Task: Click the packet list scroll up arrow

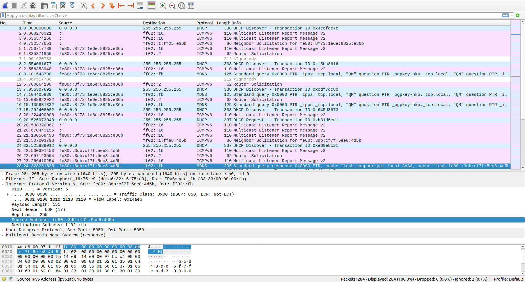Action: pyautogui.click(x=523, y=22)
